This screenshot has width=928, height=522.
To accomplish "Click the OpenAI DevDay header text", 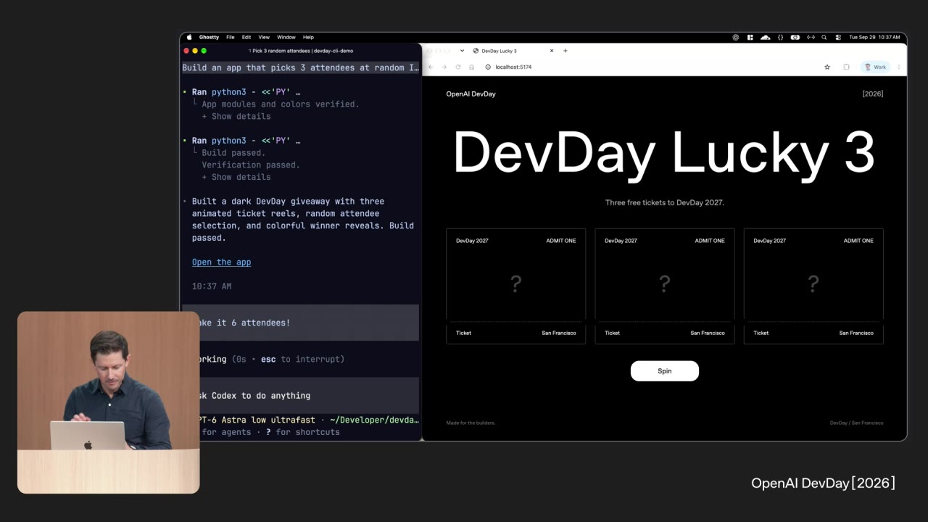I will pyautogui.click(x=471, y=94).
